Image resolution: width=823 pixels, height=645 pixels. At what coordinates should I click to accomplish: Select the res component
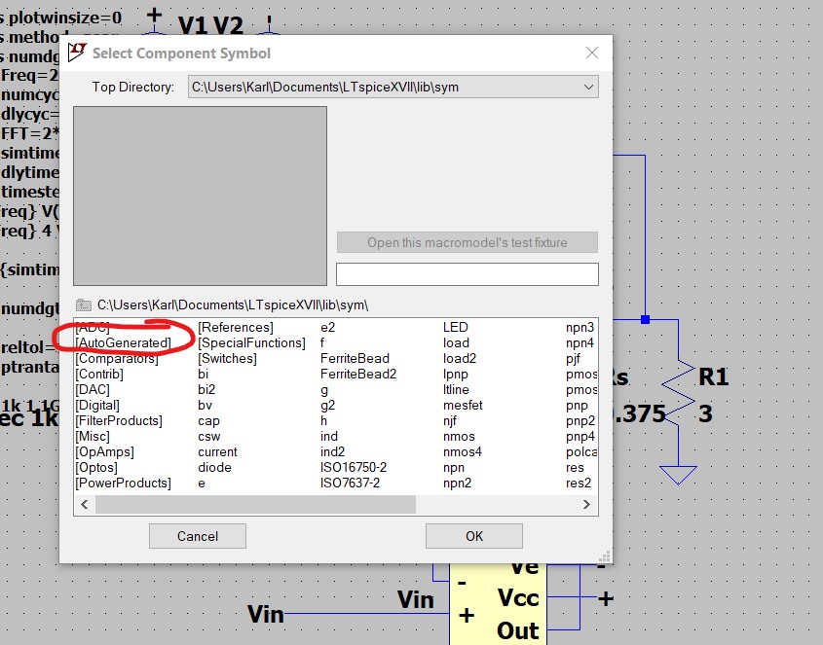coord(575,467)
